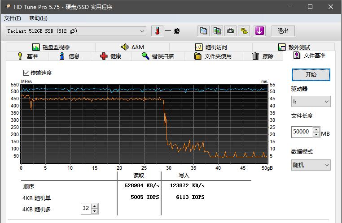Image resolution: width=342 pixels, height=223 pixels.
Task: Expand the 数据模式 data pattern dropdown
Action: point(311,165)
